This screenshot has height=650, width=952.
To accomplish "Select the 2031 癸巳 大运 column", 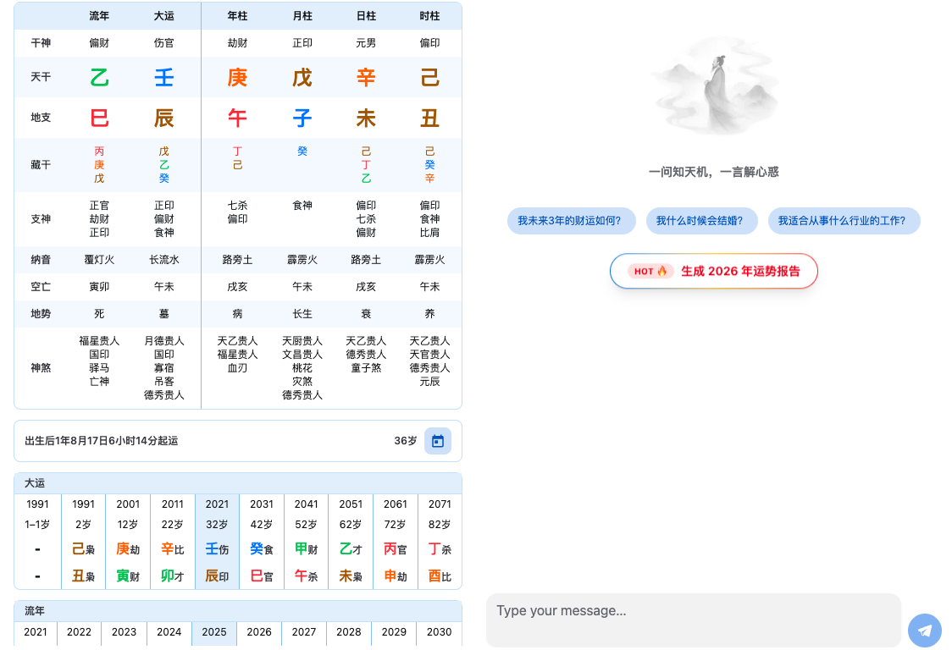I will 262,541.
